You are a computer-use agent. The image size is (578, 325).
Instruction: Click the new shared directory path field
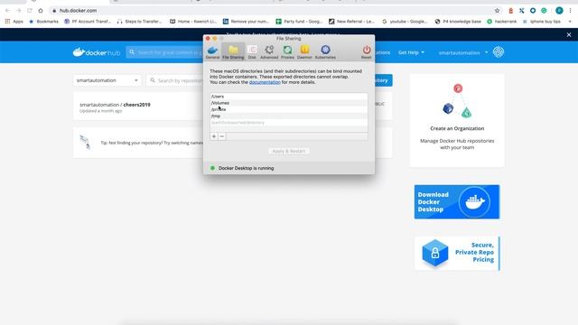coord(289,123)
